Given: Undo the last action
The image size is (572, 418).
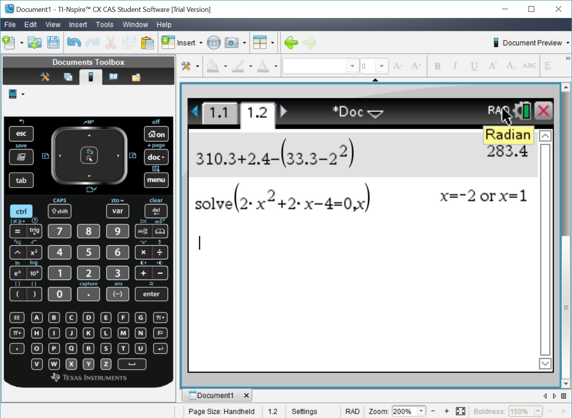Looking at the screenshot, I should (x=74, y=43).
